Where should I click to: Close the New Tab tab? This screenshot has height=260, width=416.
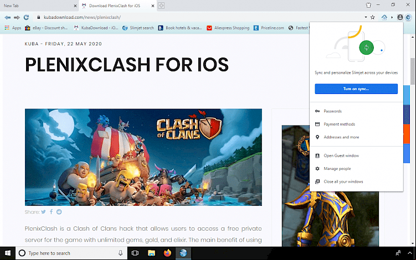click(75, 6)
